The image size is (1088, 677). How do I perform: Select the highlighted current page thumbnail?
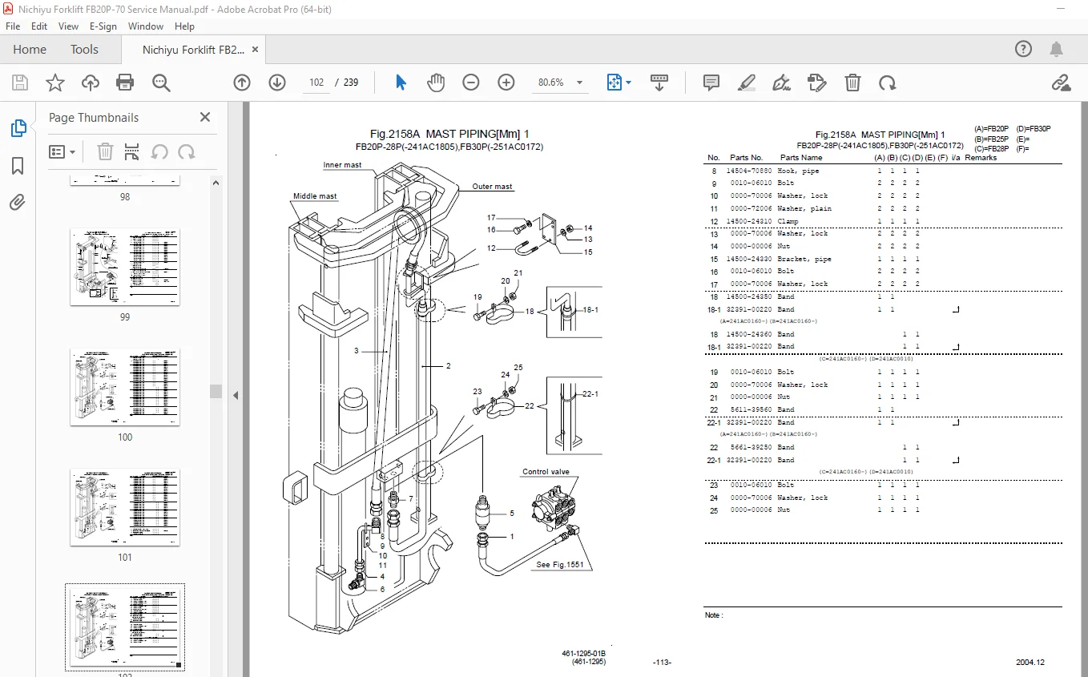coord(125,628)
